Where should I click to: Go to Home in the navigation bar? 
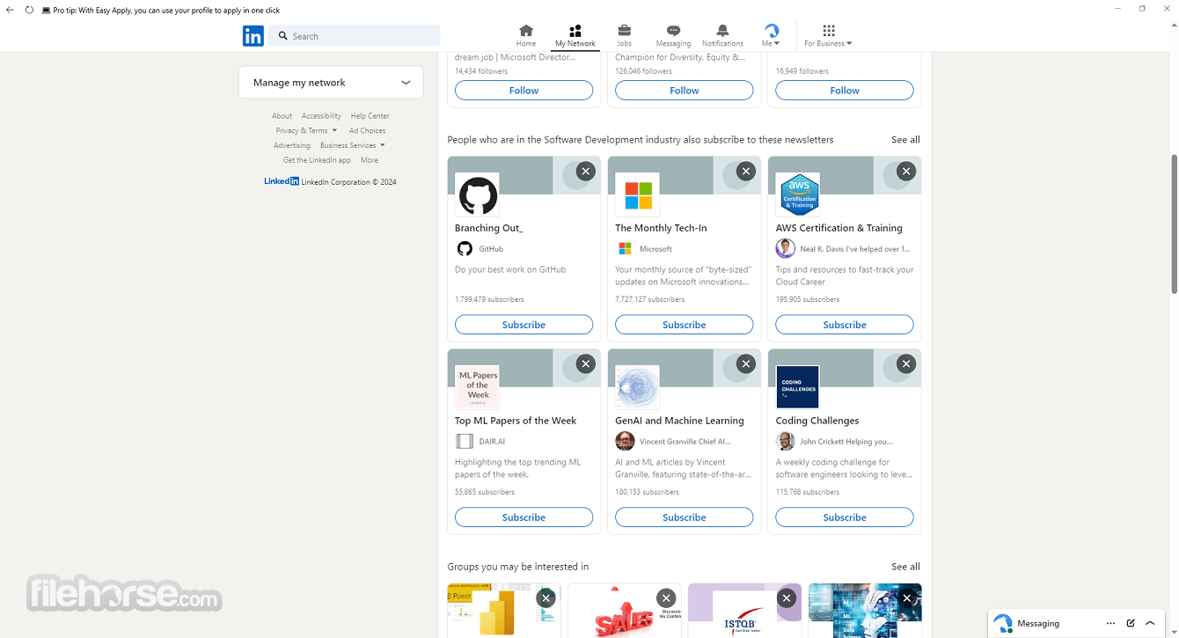[526, 36]
